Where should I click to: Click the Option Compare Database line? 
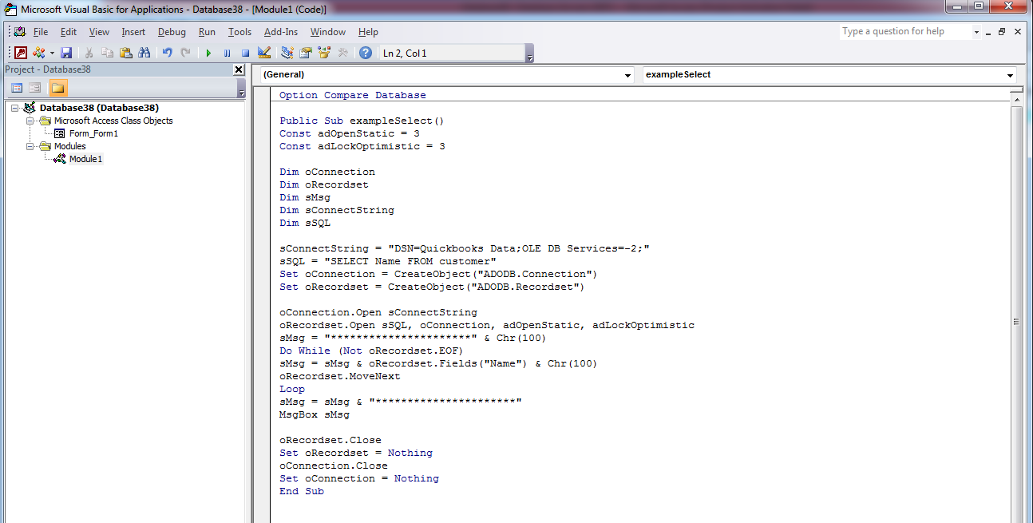pos(353,95)
